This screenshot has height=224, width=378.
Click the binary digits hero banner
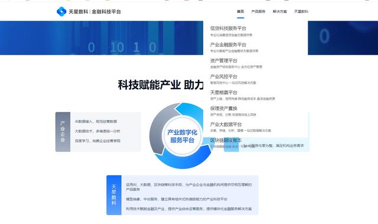click(x=101, y=38)
